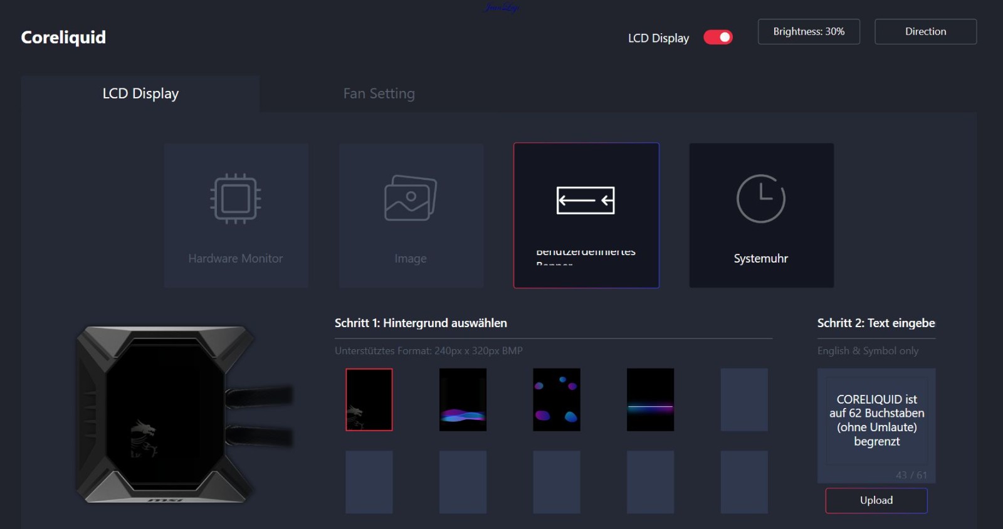Select the colored blobs background thumbnail
This screenshot has height=529, width=1003.
point(557,400)
